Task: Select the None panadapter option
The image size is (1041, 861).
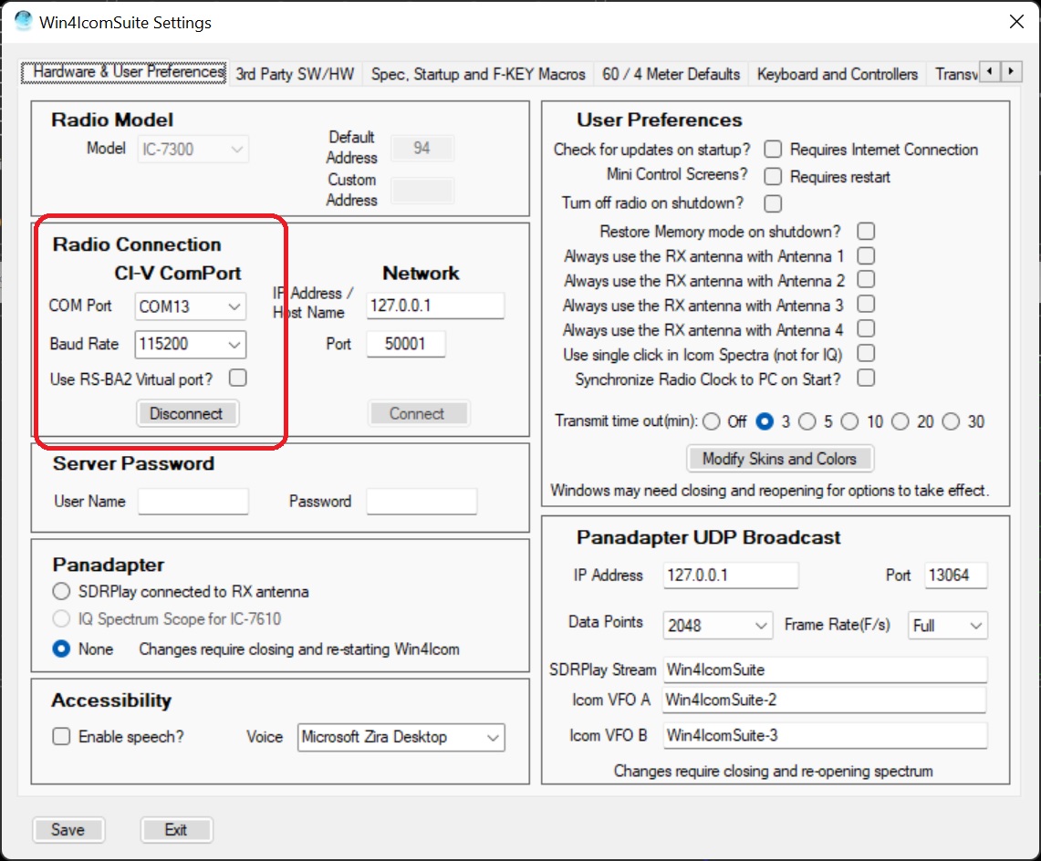Action: click(61, 648)
